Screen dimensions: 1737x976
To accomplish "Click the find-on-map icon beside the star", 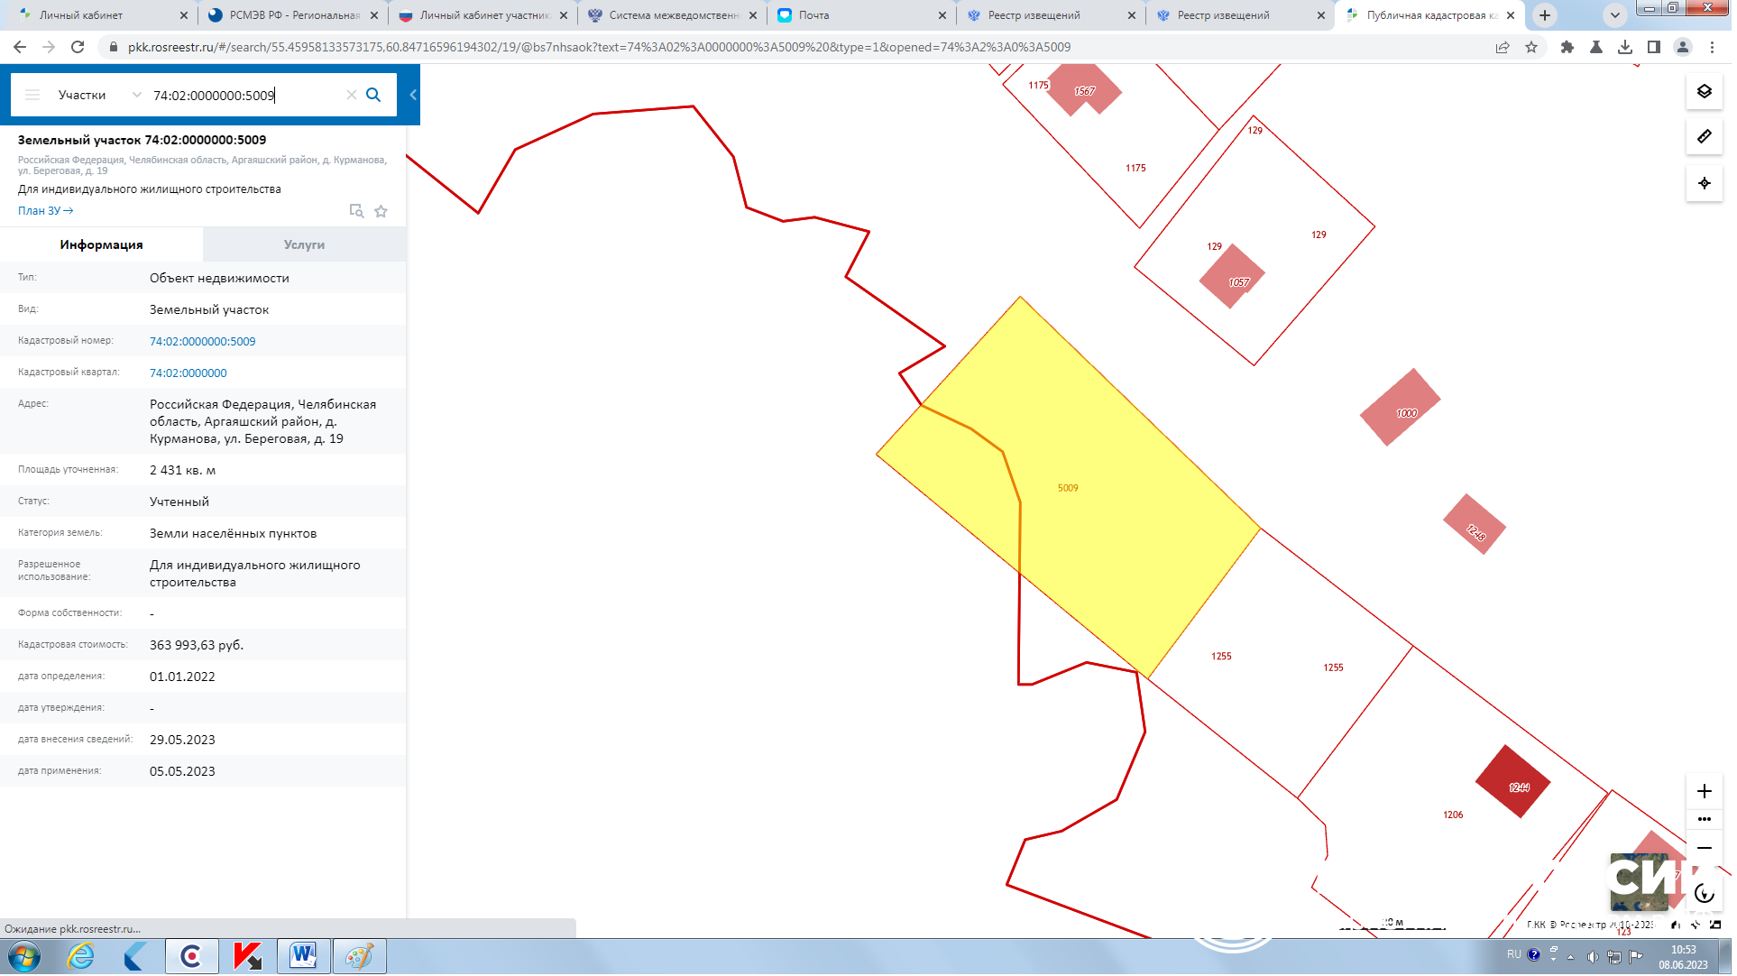I will pos(356,212).
